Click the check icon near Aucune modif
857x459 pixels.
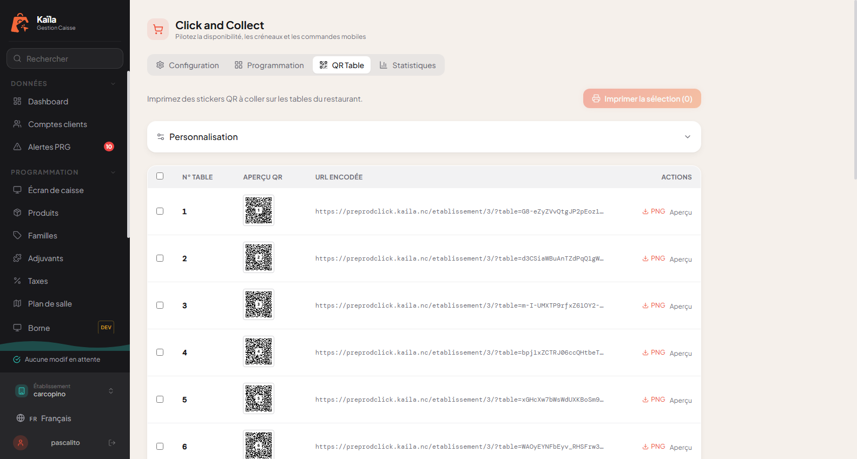click(17, 360)
